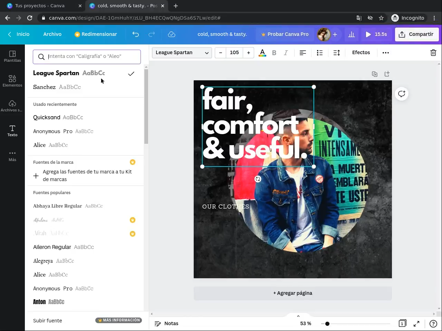442x331 pixels.
Task: Open the Archivo menu
Action: point(52,34)
